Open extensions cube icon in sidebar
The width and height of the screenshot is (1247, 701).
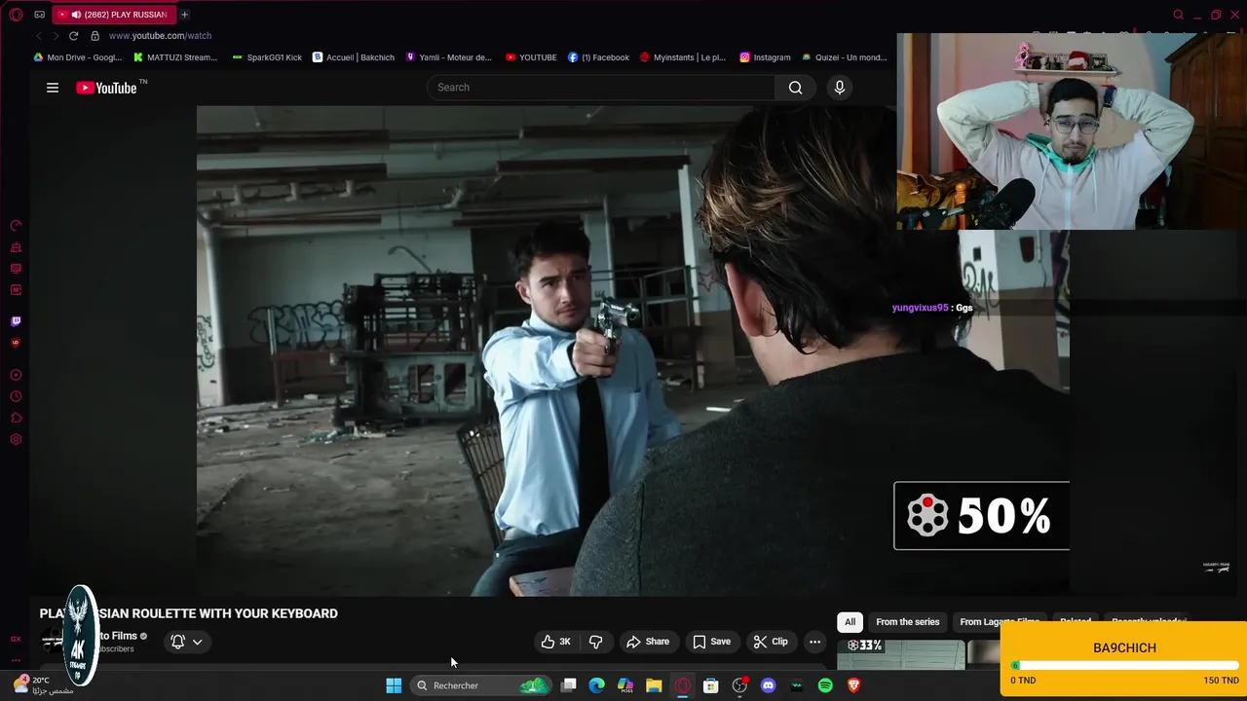[16, 418]
